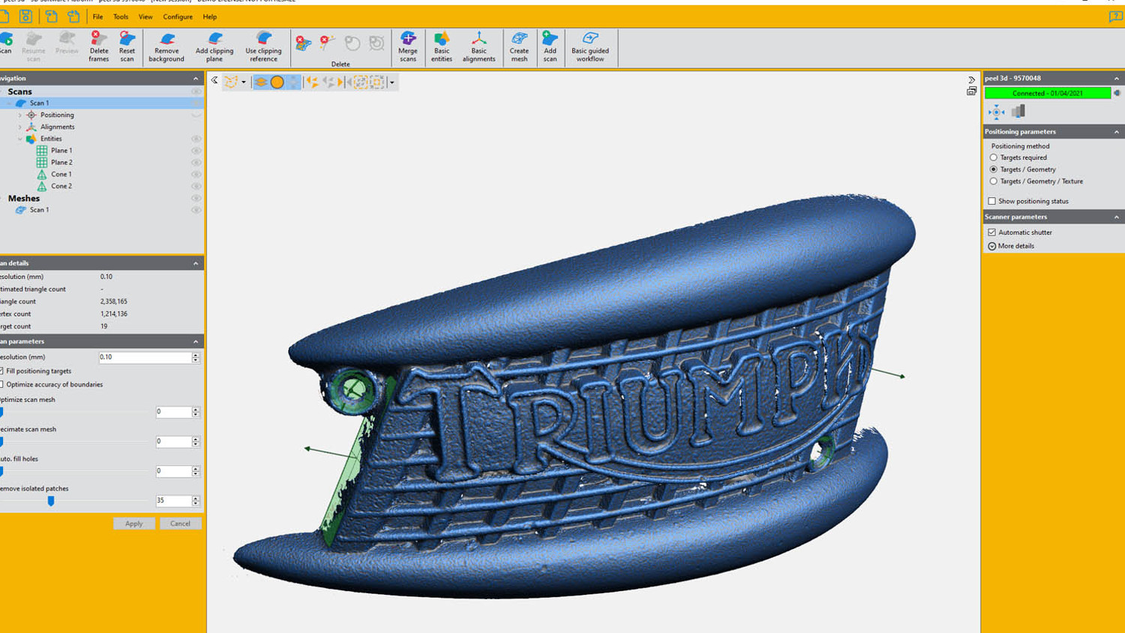Uncheck the Automatic shutter option
The image size is (1125, 633).
tap(992, 232)
